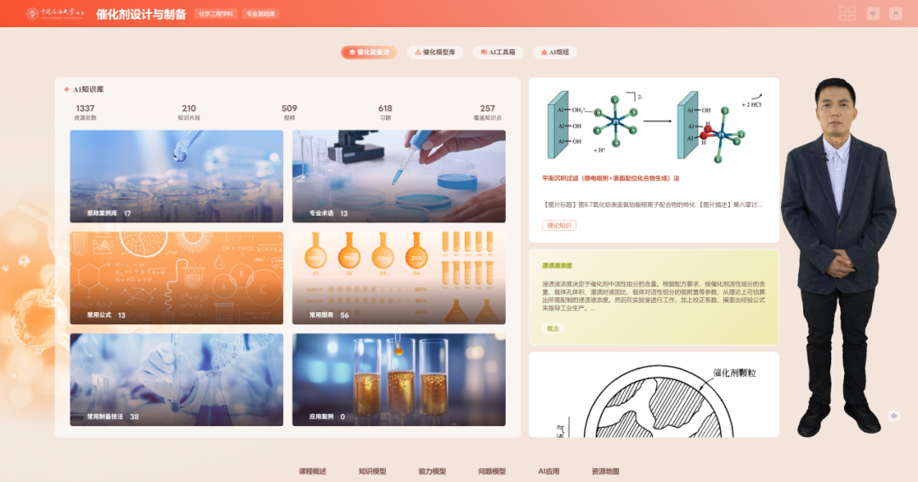Open the 常用图表 card
The image size is (918, 482).
point(399,277)
